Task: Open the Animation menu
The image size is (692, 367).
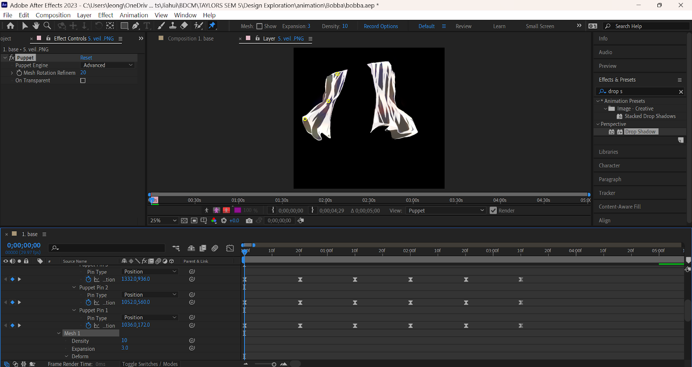Action: (134, 15)
